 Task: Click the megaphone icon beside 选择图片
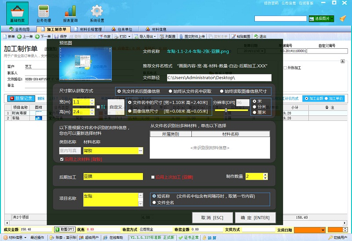pos(343,18)
